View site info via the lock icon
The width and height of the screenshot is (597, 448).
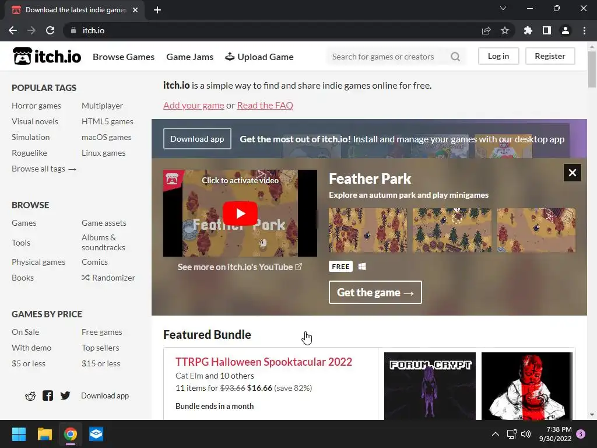point(73,30)
